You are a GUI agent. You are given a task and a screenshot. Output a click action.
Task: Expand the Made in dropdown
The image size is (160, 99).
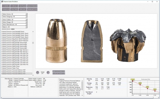26,27
